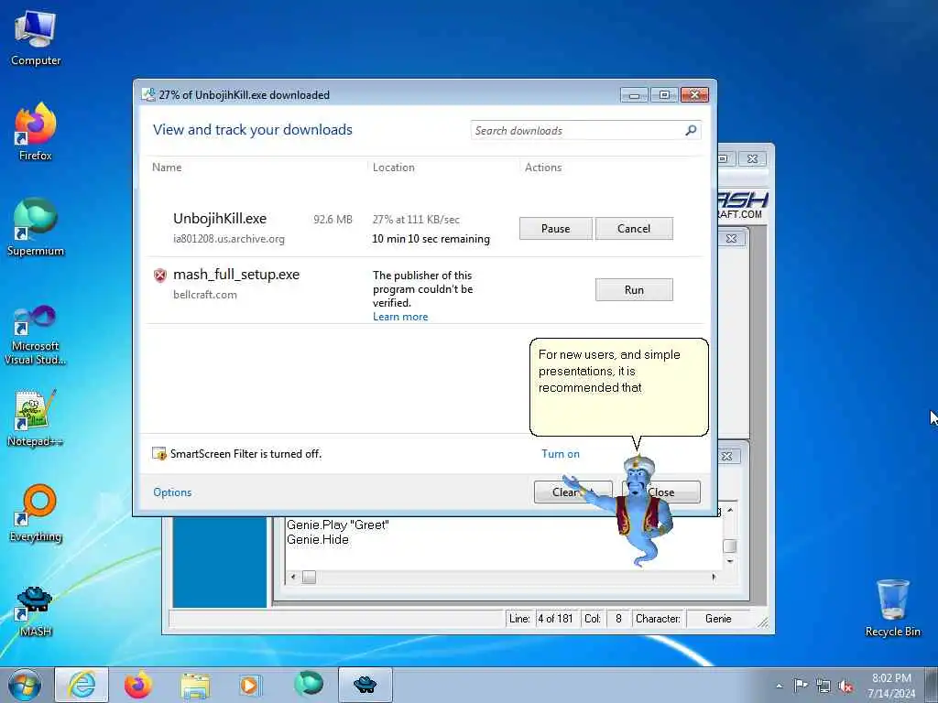
Task: Click the Action Center flag icon
Action: point(801,685)
